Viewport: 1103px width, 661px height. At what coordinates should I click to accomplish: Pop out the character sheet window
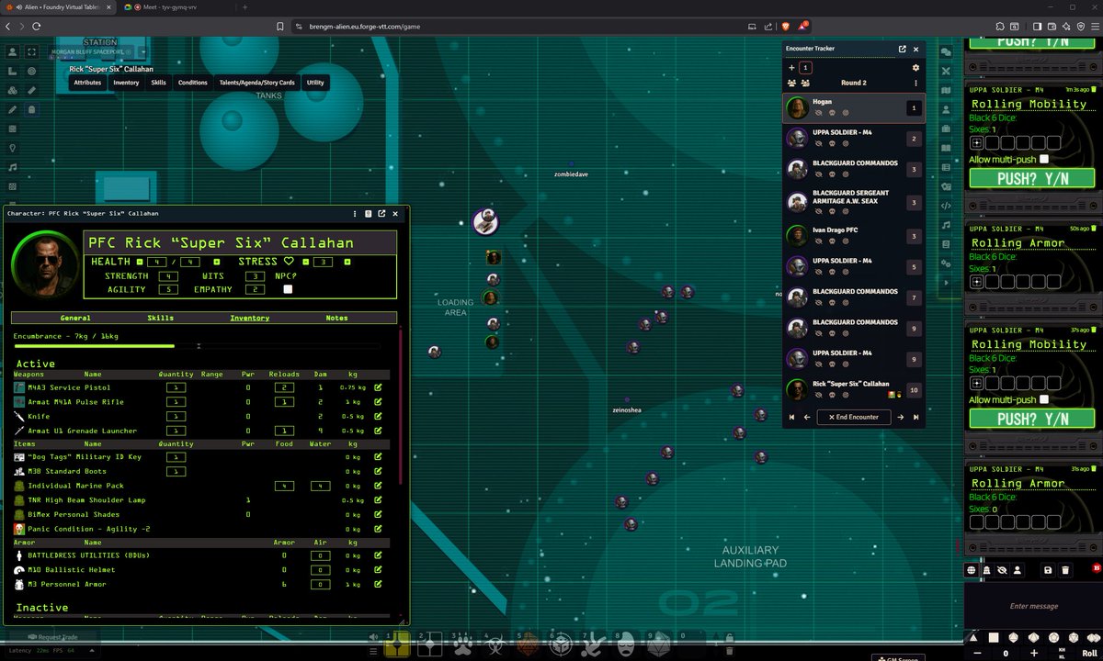click(381, 213)
